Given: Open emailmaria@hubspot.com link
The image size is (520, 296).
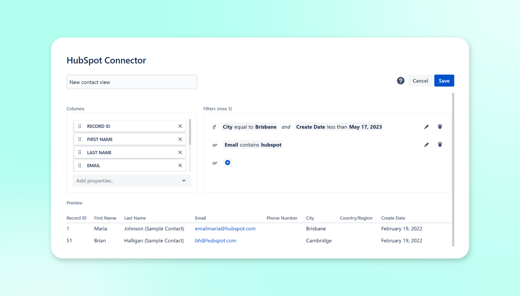Looking at the screenshot, I should [x=225, y=229].
